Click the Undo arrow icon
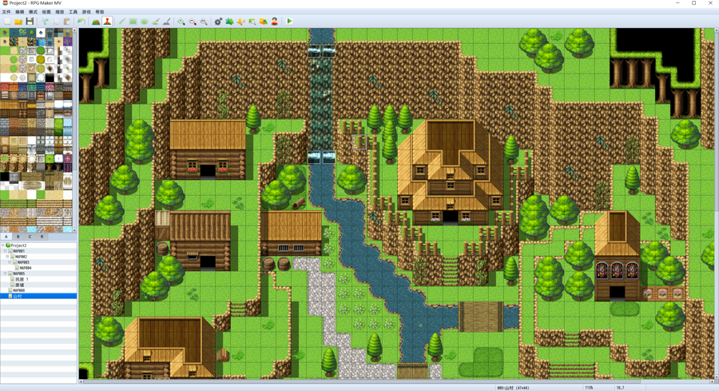 coord(81,22)
